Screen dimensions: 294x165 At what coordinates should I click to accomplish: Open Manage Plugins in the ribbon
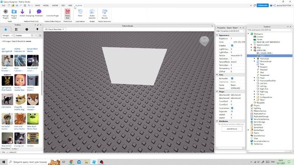click(6, 14)
